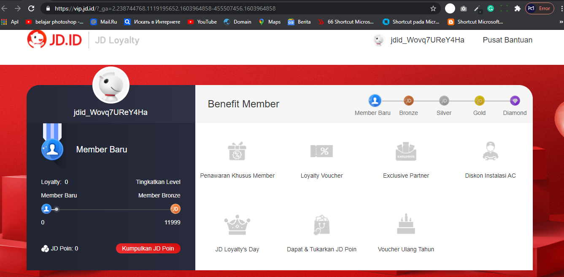Select the Diamond tier icon
Image resolution: width=564 pixels, height=277 pixels.
[x=515, y=101]
